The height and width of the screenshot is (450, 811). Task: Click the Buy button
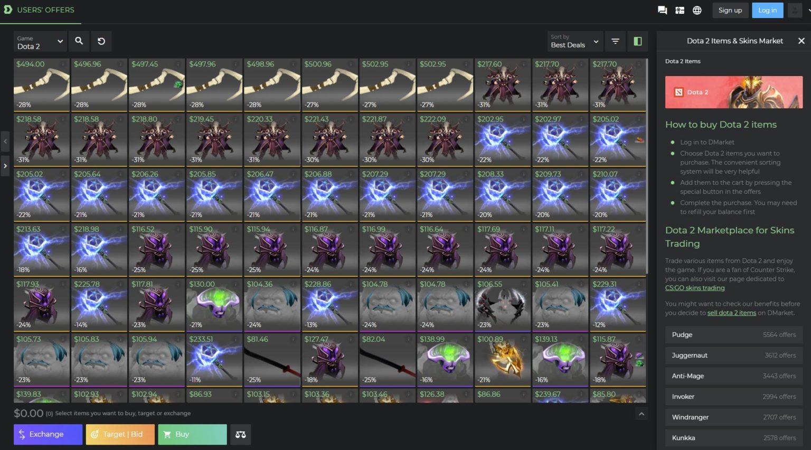(x=192, y=434)
